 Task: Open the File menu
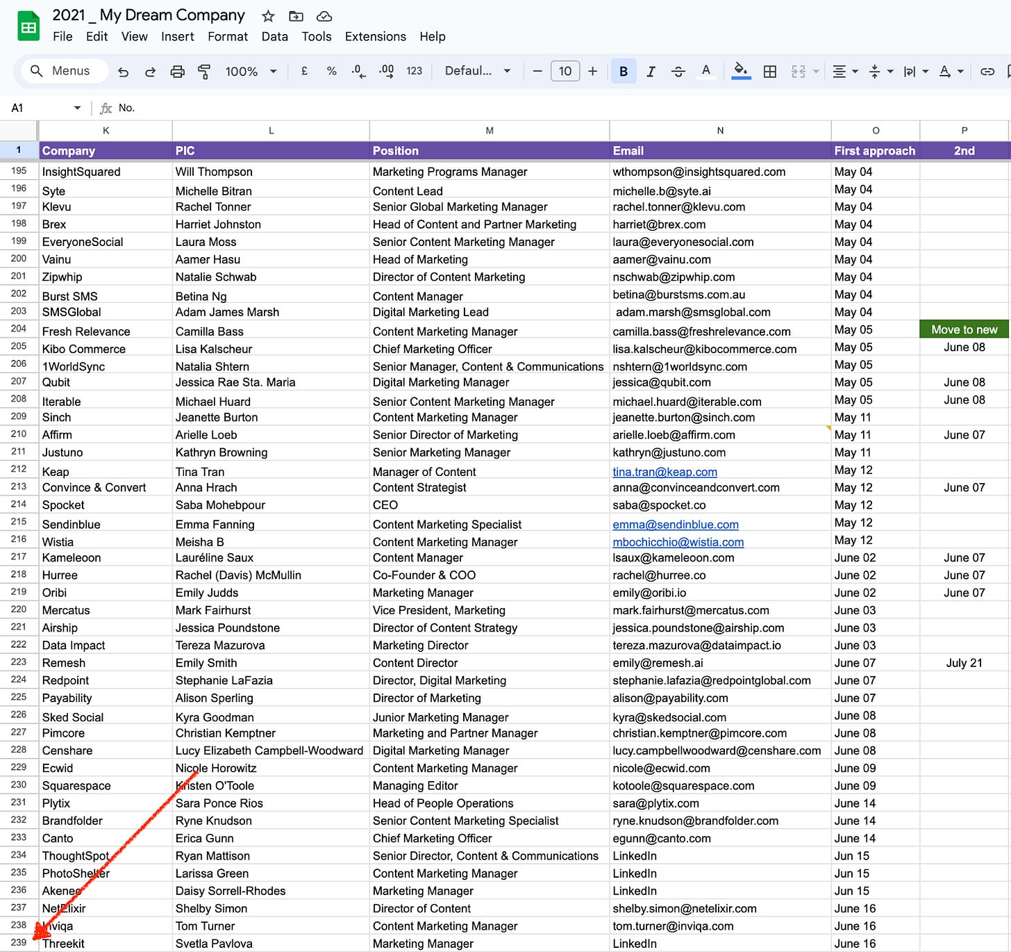pos(62,37)
